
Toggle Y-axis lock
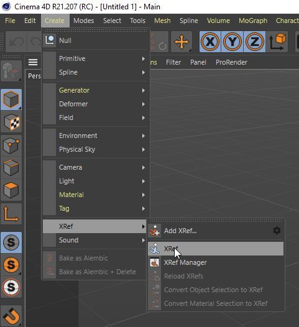[232, 42]
